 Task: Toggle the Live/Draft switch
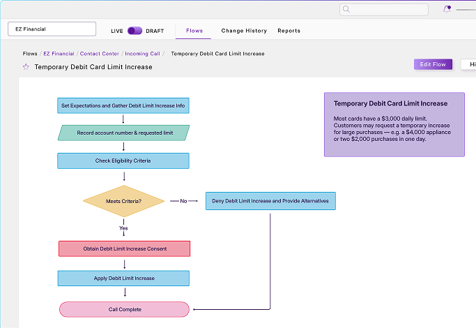tap(135, 31)
